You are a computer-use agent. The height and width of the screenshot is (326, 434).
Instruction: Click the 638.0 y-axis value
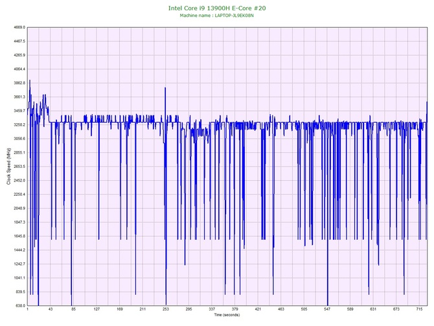tap(20, 306)
